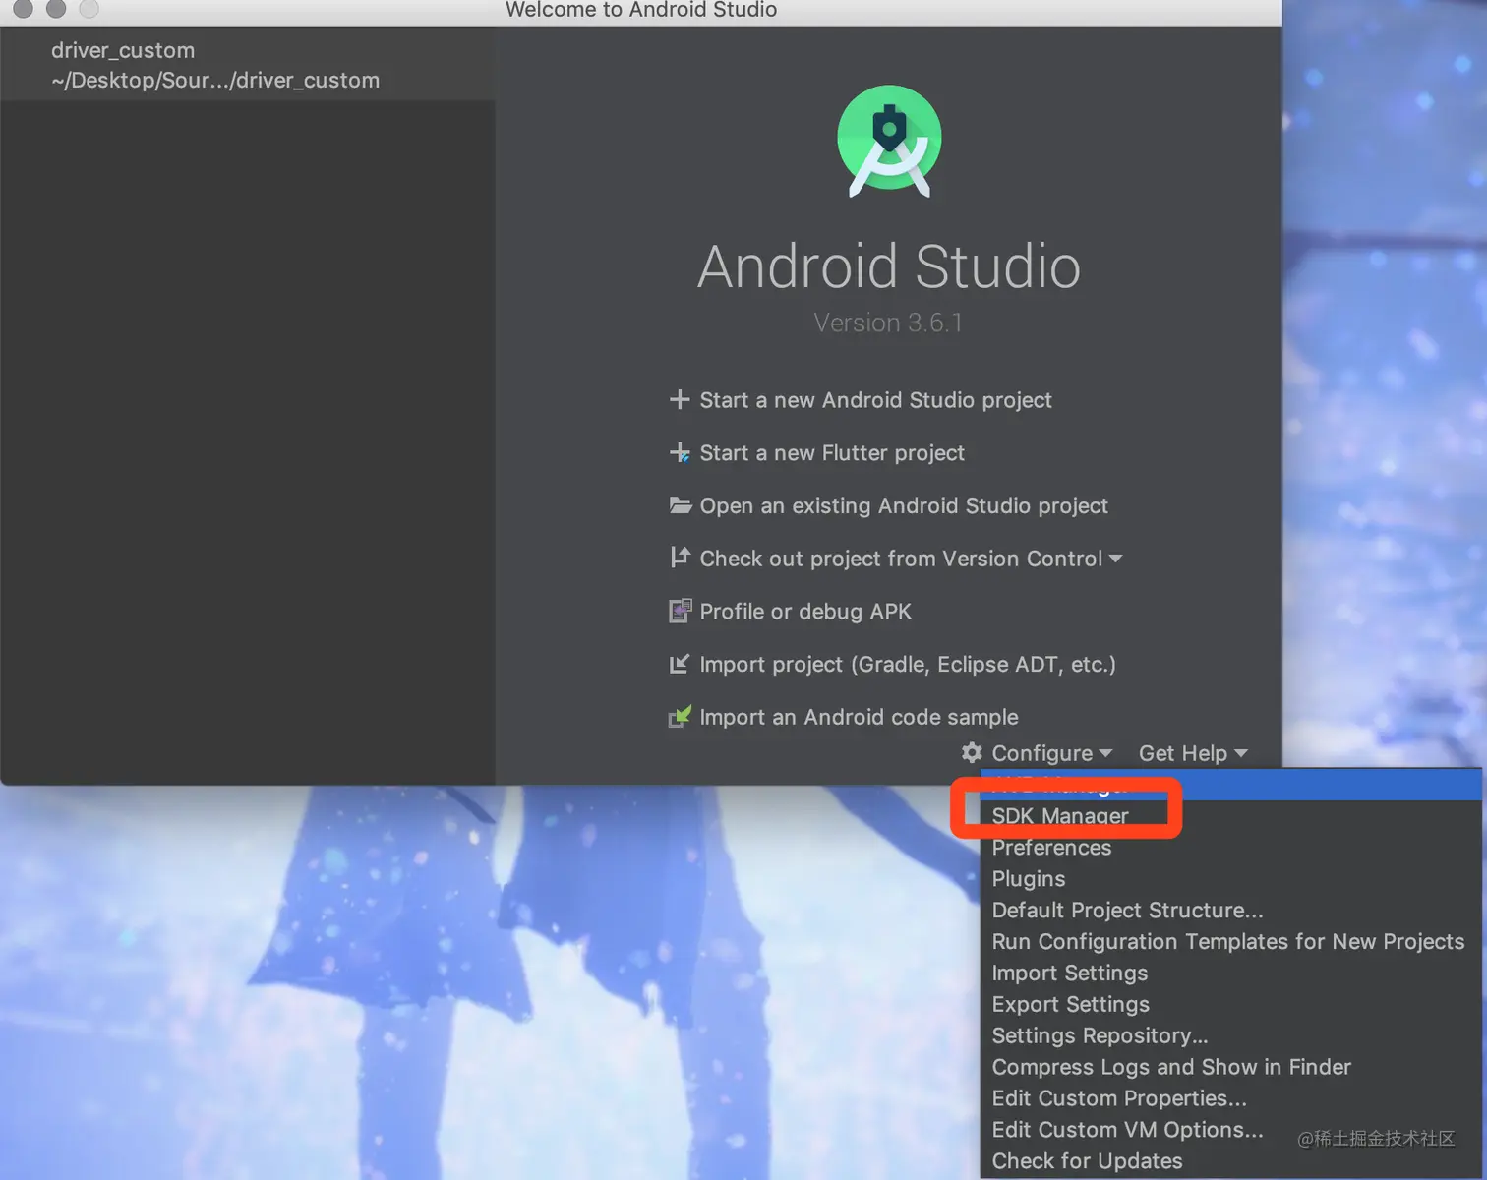Select Import Settings menu entry
This screenshot has width=1487, height=1180.
(x=1232, y=973)
